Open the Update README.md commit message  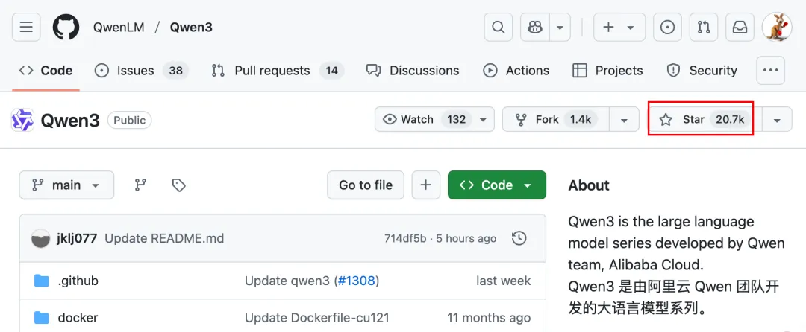[164, 239]
